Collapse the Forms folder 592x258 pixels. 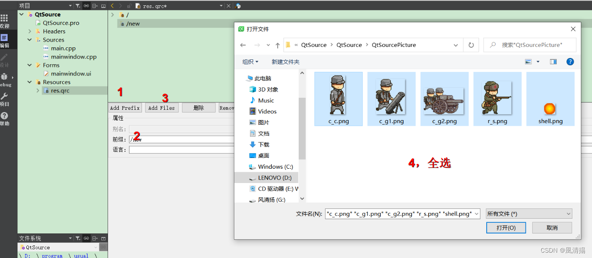coord(30,65)
